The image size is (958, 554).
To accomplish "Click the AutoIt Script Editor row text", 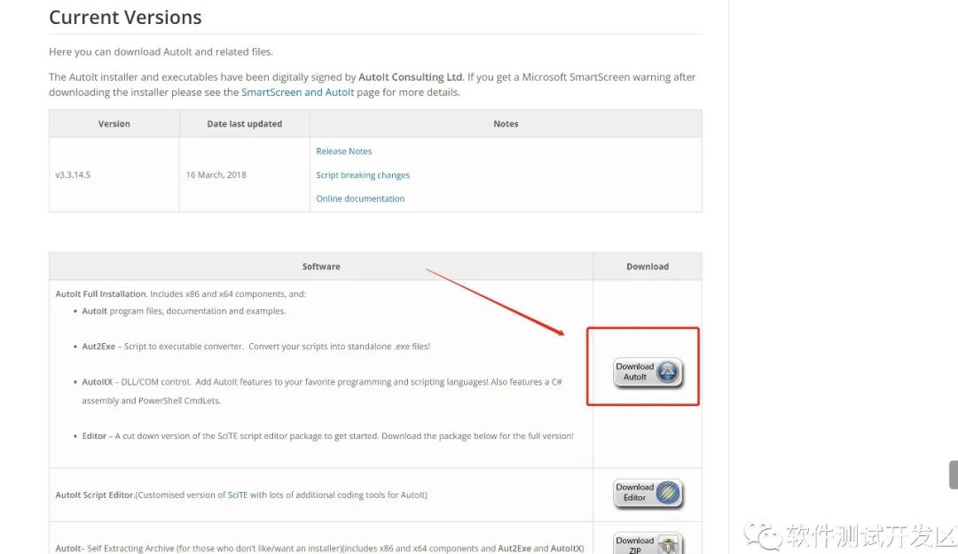I will pyautogui.click(x=241, y=495).
